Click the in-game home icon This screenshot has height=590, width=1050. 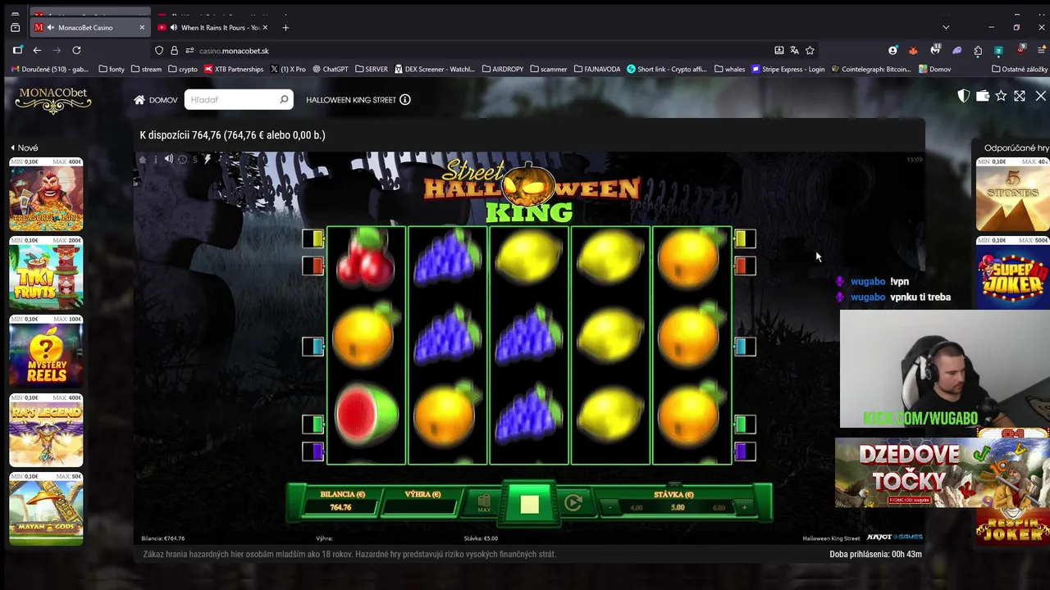[143, 159]
